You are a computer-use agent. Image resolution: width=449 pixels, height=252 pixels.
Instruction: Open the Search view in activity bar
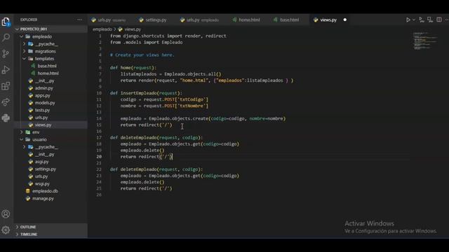pos(6,37)
